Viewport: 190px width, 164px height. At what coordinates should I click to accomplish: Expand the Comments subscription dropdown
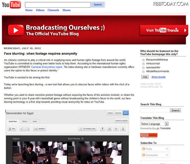(155, 155)
